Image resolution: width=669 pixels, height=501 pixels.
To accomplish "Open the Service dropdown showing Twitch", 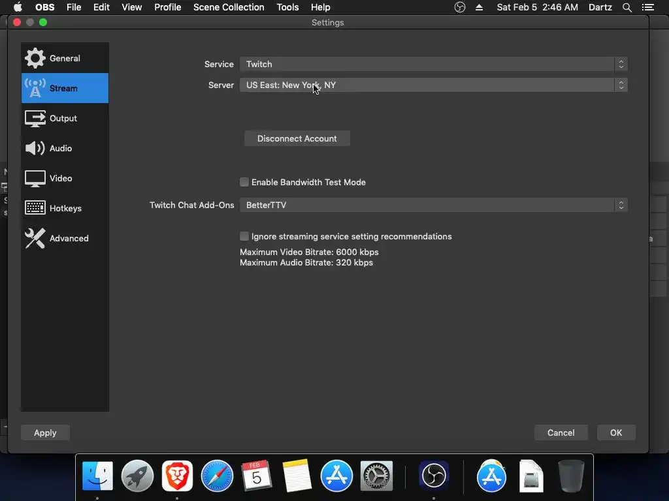I will point(434,65).
